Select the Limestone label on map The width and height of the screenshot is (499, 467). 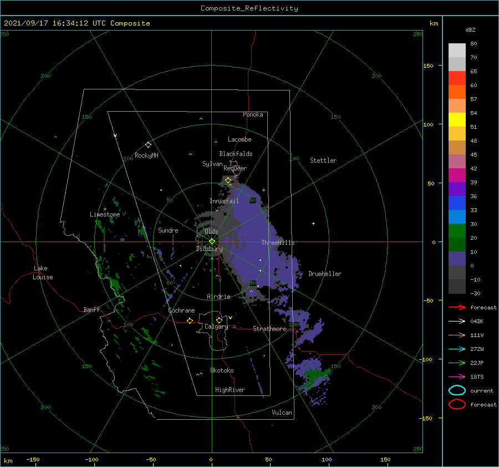(x=105, y=214)
